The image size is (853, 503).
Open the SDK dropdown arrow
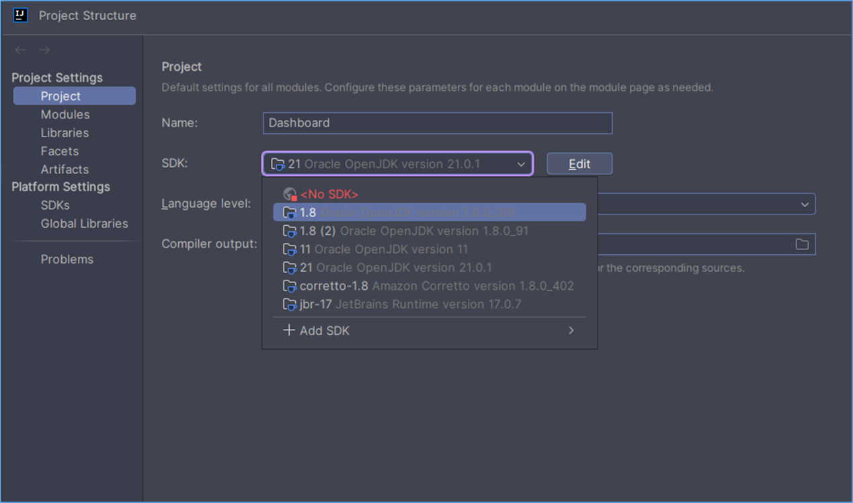(x=521, y=164)
